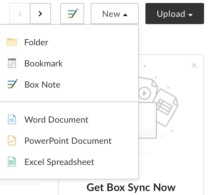Click the back navigation arrow button

coord(20,14)
